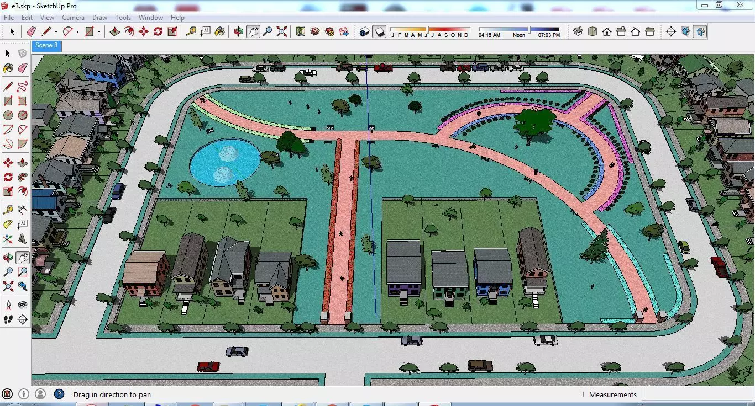This screenshot has width=755, height=406.
Task: Click the 'Drag in direction to pan' text
Action: [x=112, y=395]
